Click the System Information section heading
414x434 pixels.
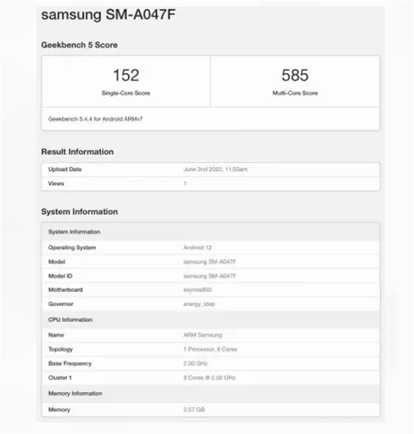79,211
